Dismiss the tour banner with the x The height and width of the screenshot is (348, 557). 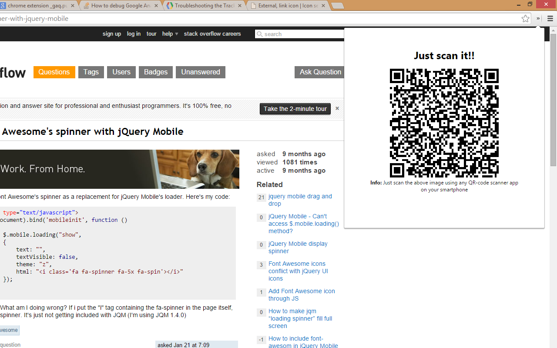pos(337,109)
